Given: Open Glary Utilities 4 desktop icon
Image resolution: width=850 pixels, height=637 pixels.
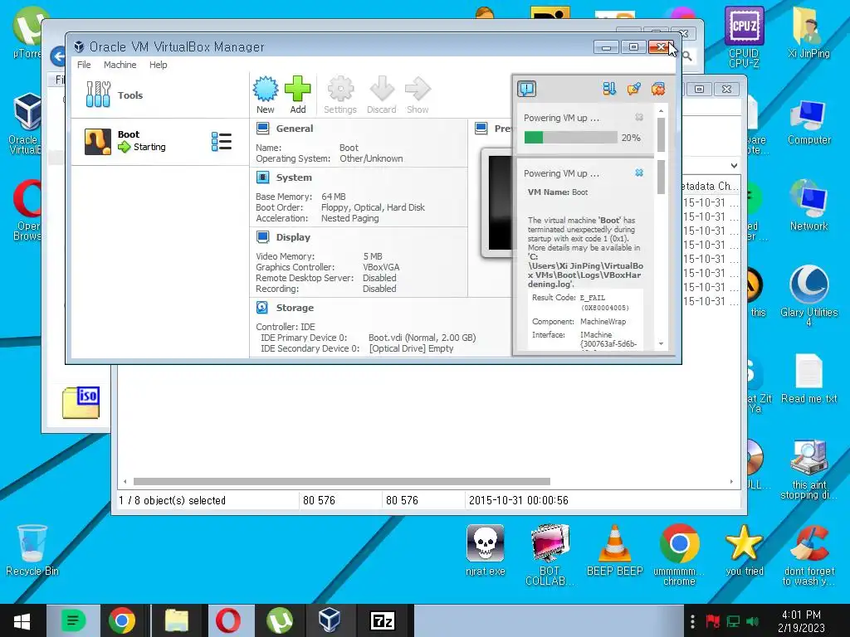Looking at the screenshot, I should pyautogui.click(x=808, y=295).
